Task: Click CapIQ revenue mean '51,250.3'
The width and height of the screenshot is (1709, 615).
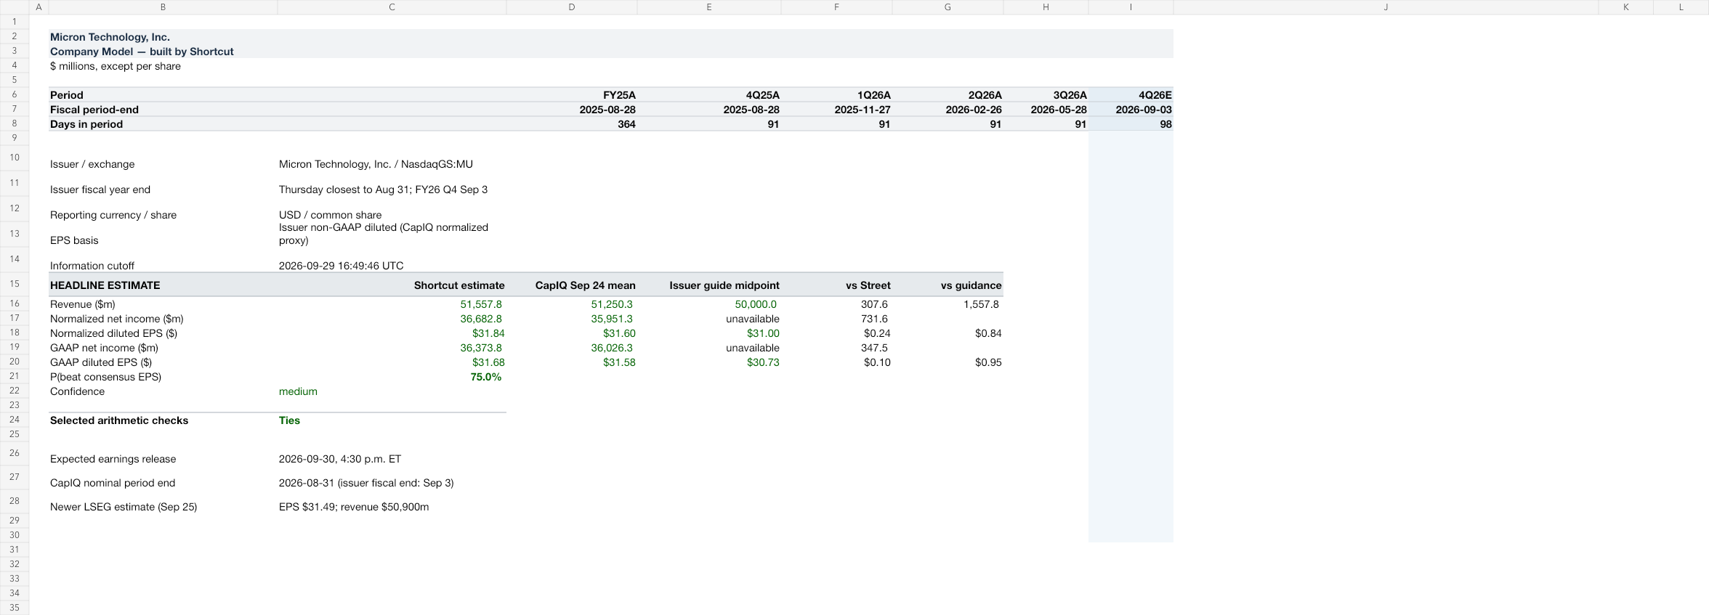Action: [x=572, y=304]
